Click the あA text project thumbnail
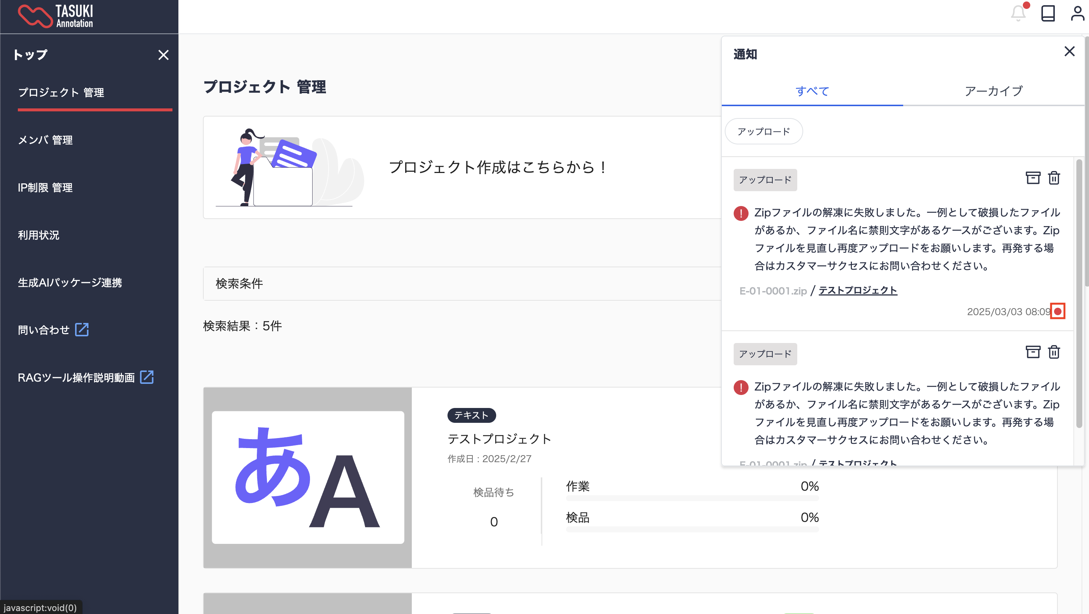 coord(308,477)
